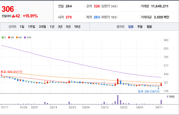Switch candle chart to 월봉
This screenshot has width=179, height=115.
149,27
